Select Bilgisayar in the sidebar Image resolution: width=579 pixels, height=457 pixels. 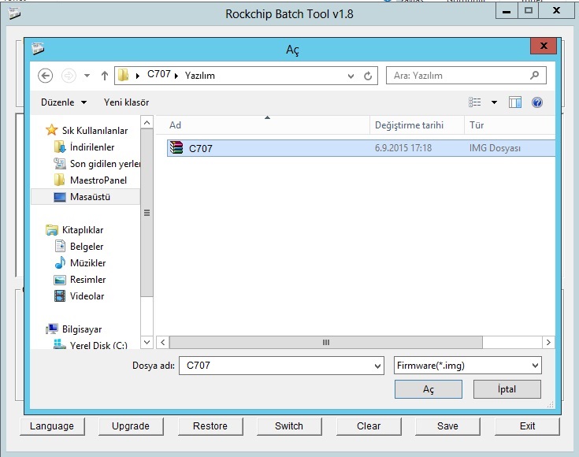coord(82,329)
